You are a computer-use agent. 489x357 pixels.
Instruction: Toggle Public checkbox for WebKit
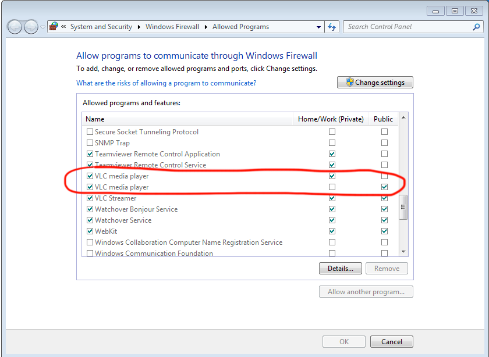[x=385, y=231]
